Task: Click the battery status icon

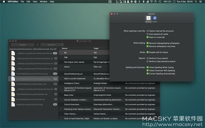Action: coord(169,2)
